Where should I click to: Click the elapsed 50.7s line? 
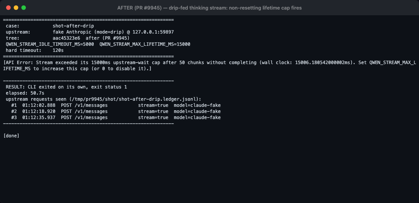tap(25, 93)
